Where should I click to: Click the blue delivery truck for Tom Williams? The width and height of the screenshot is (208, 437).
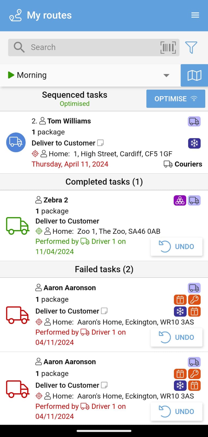pyautogui.click(x=16, y=142)
